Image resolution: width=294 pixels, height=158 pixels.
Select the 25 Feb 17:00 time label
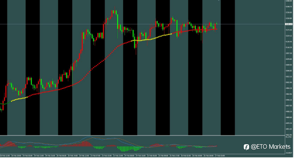[x=174, y=156]
